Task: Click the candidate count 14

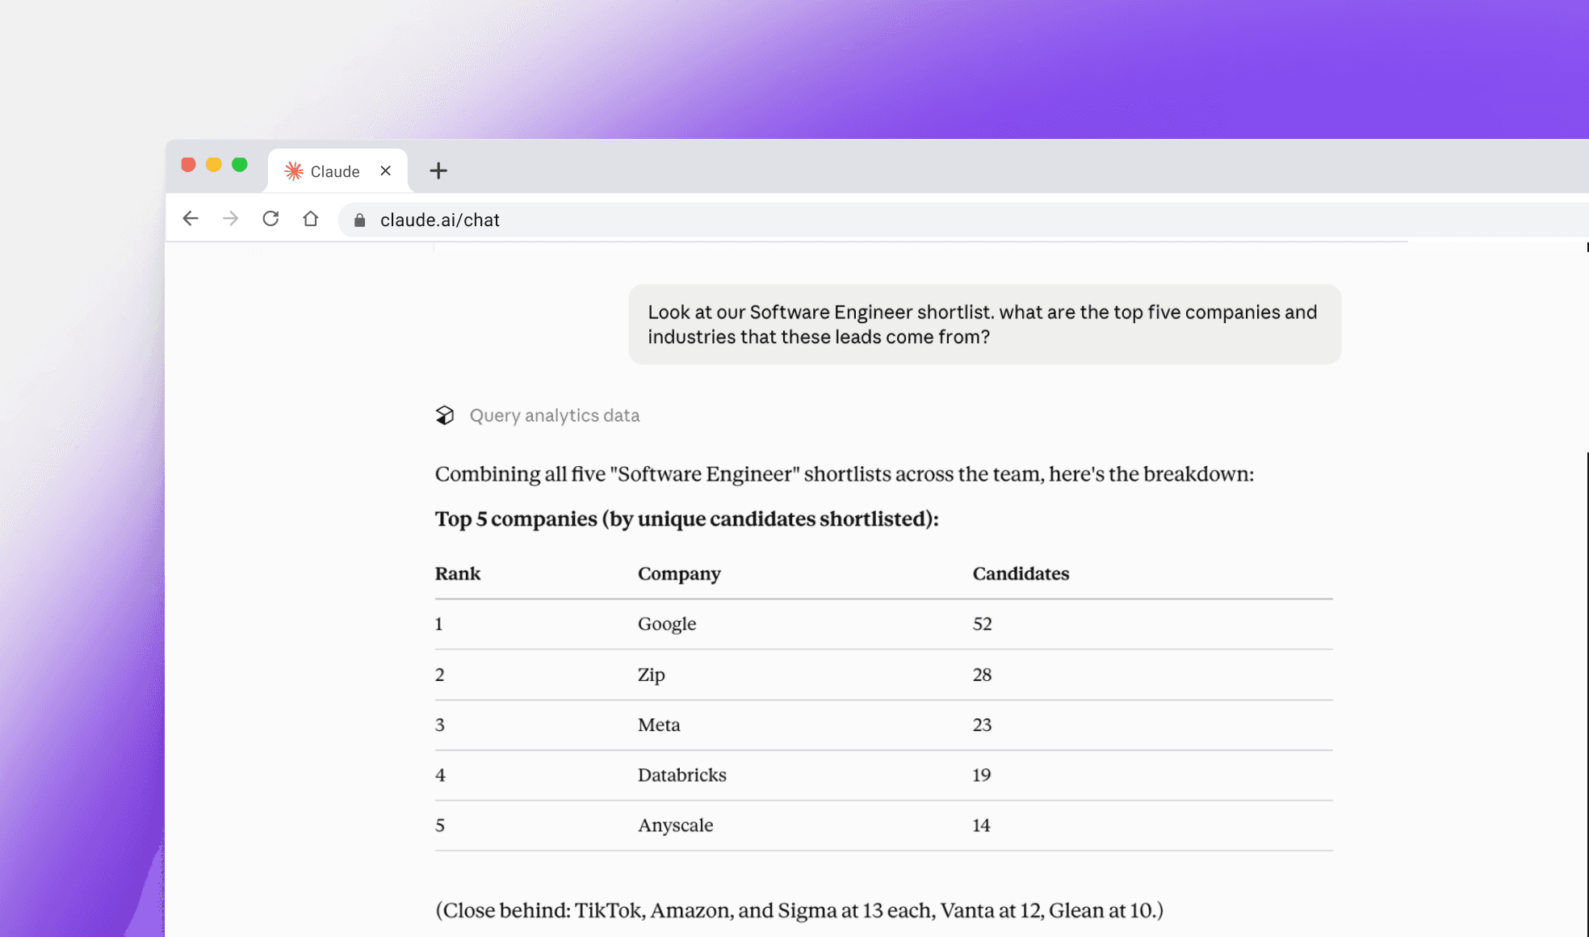Action: [982, 825]
